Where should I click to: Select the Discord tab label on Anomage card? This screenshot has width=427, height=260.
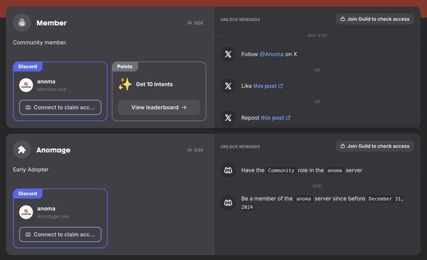[x=28, y=193]
